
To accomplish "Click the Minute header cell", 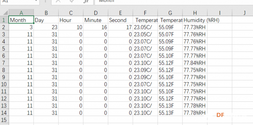I will (x=96, y=20).
